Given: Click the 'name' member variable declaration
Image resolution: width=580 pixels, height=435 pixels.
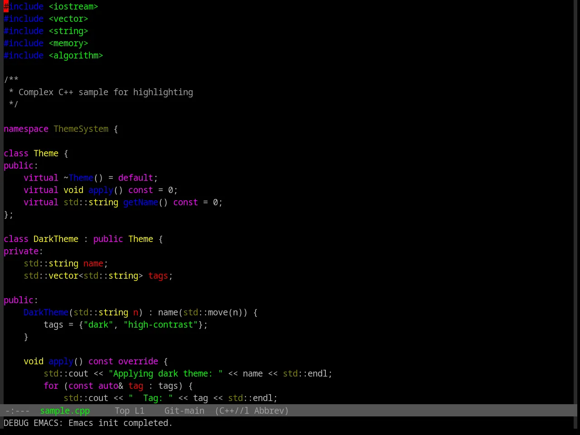Looking at the screenshot, I should [x=93, y=263].
